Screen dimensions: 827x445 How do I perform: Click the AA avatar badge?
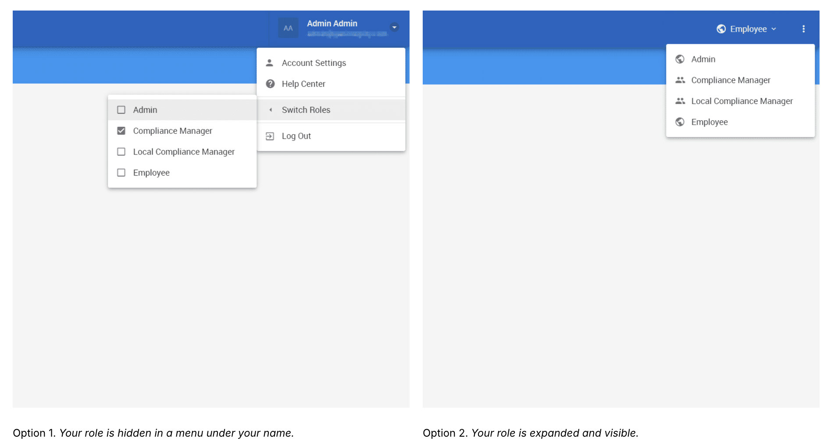(288, 28)
